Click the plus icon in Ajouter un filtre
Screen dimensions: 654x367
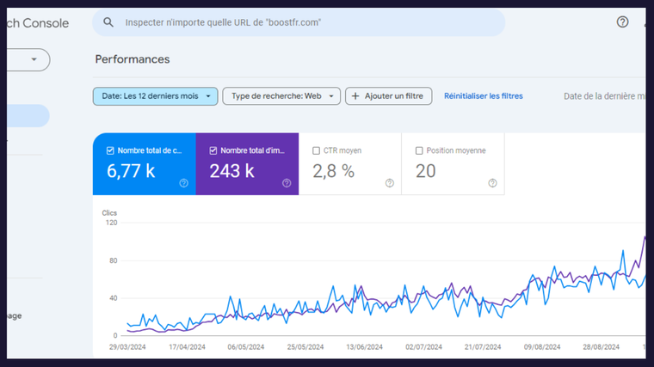coord(355,96)
